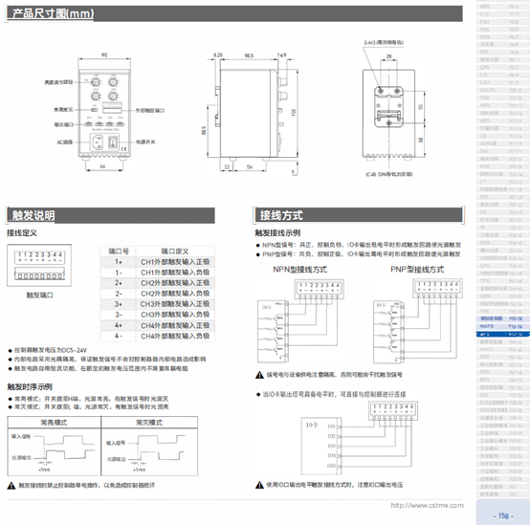Click the 端口定义 table header
Screen dimensions: 530x525
[x=175, y=251]
